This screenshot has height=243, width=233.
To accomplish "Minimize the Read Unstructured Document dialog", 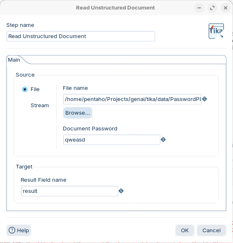I will click(199, 8).
